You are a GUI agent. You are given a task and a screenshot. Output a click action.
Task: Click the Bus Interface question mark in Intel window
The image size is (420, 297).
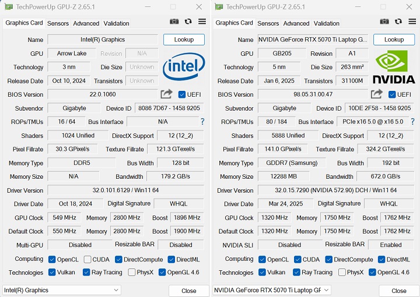[202, 122]
